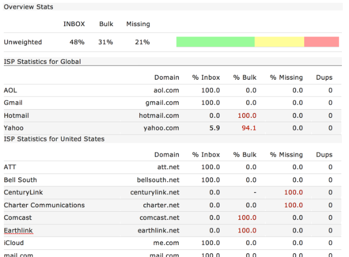
Task: Click the gmail.com domain cell
Action: 163,103
